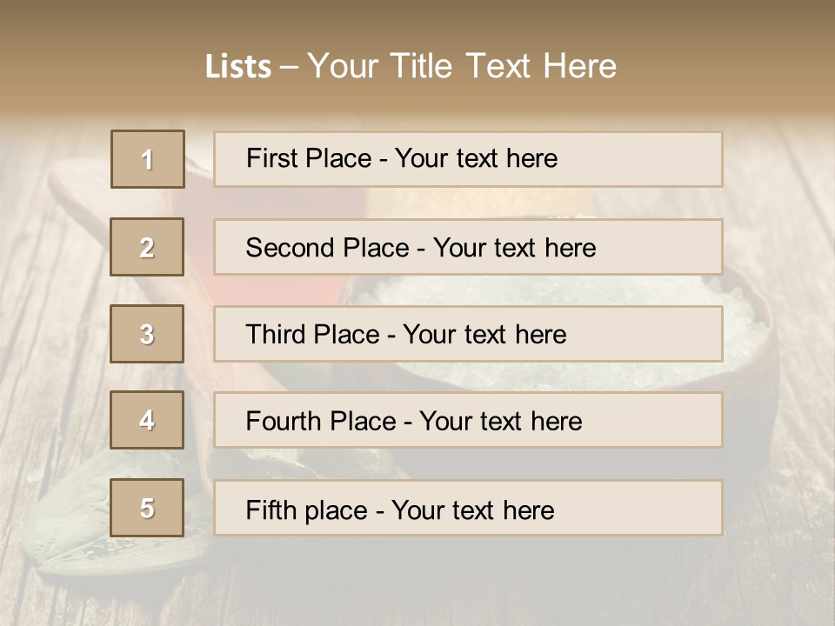Click the word "Fourth" in row four

(x=284, y=421)
